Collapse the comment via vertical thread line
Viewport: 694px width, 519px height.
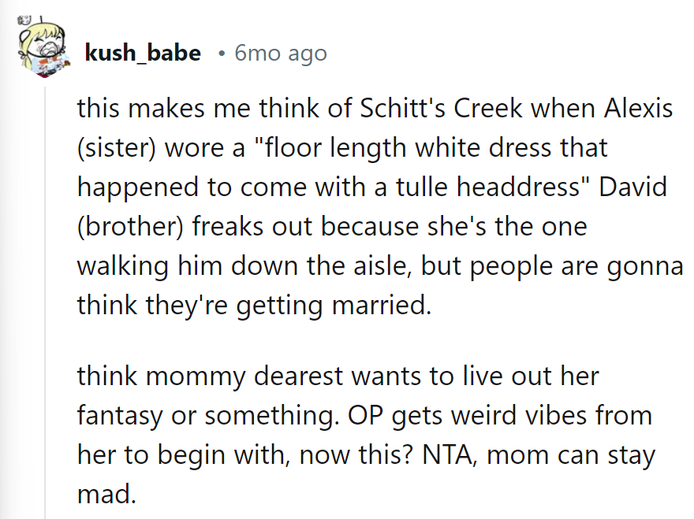point(45,303)
